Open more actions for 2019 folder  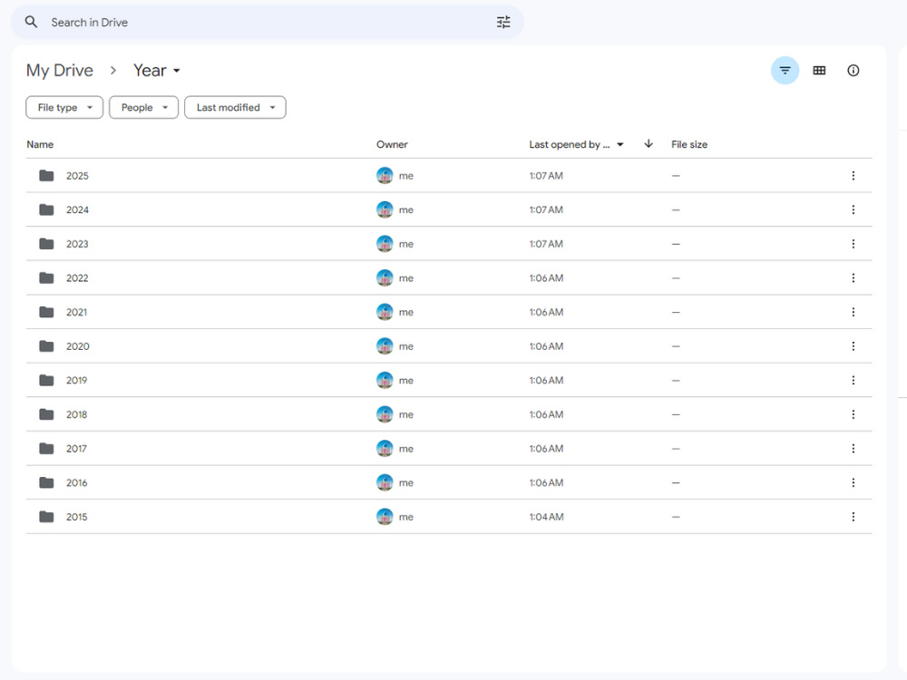853,381
